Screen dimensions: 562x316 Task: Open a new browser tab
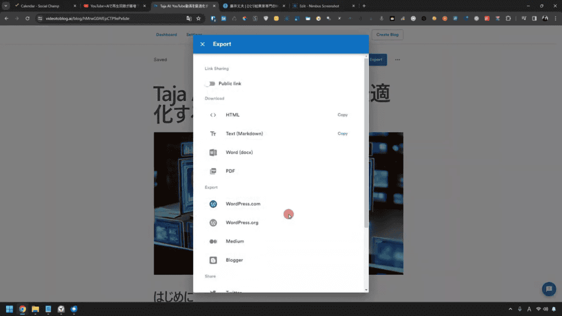[x=364, y=6]
